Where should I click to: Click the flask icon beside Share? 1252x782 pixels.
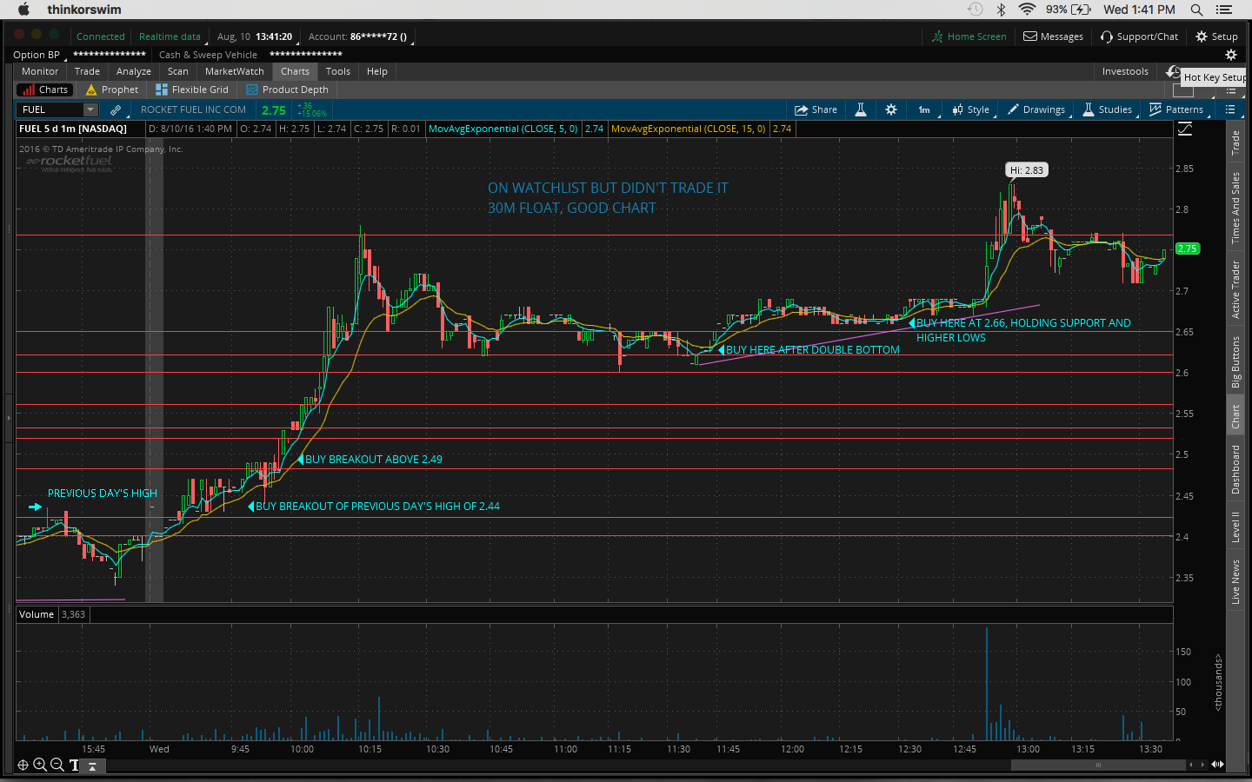pos(861,109)
